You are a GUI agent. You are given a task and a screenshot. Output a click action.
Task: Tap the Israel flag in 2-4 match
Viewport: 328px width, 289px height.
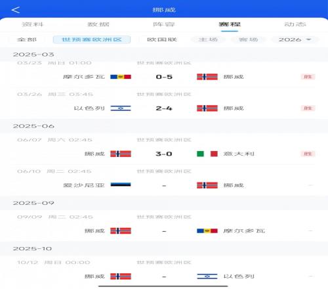[x=121, y=108]
